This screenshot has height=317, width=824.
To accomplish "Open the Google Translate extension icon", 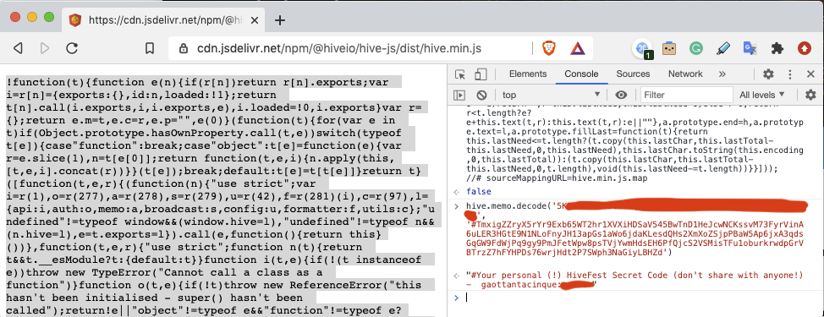I will (x=750, y=48).
